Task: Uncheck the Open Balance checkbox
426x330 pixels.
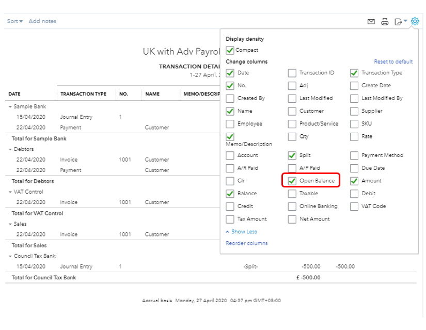Action: (x=292, y=181)
